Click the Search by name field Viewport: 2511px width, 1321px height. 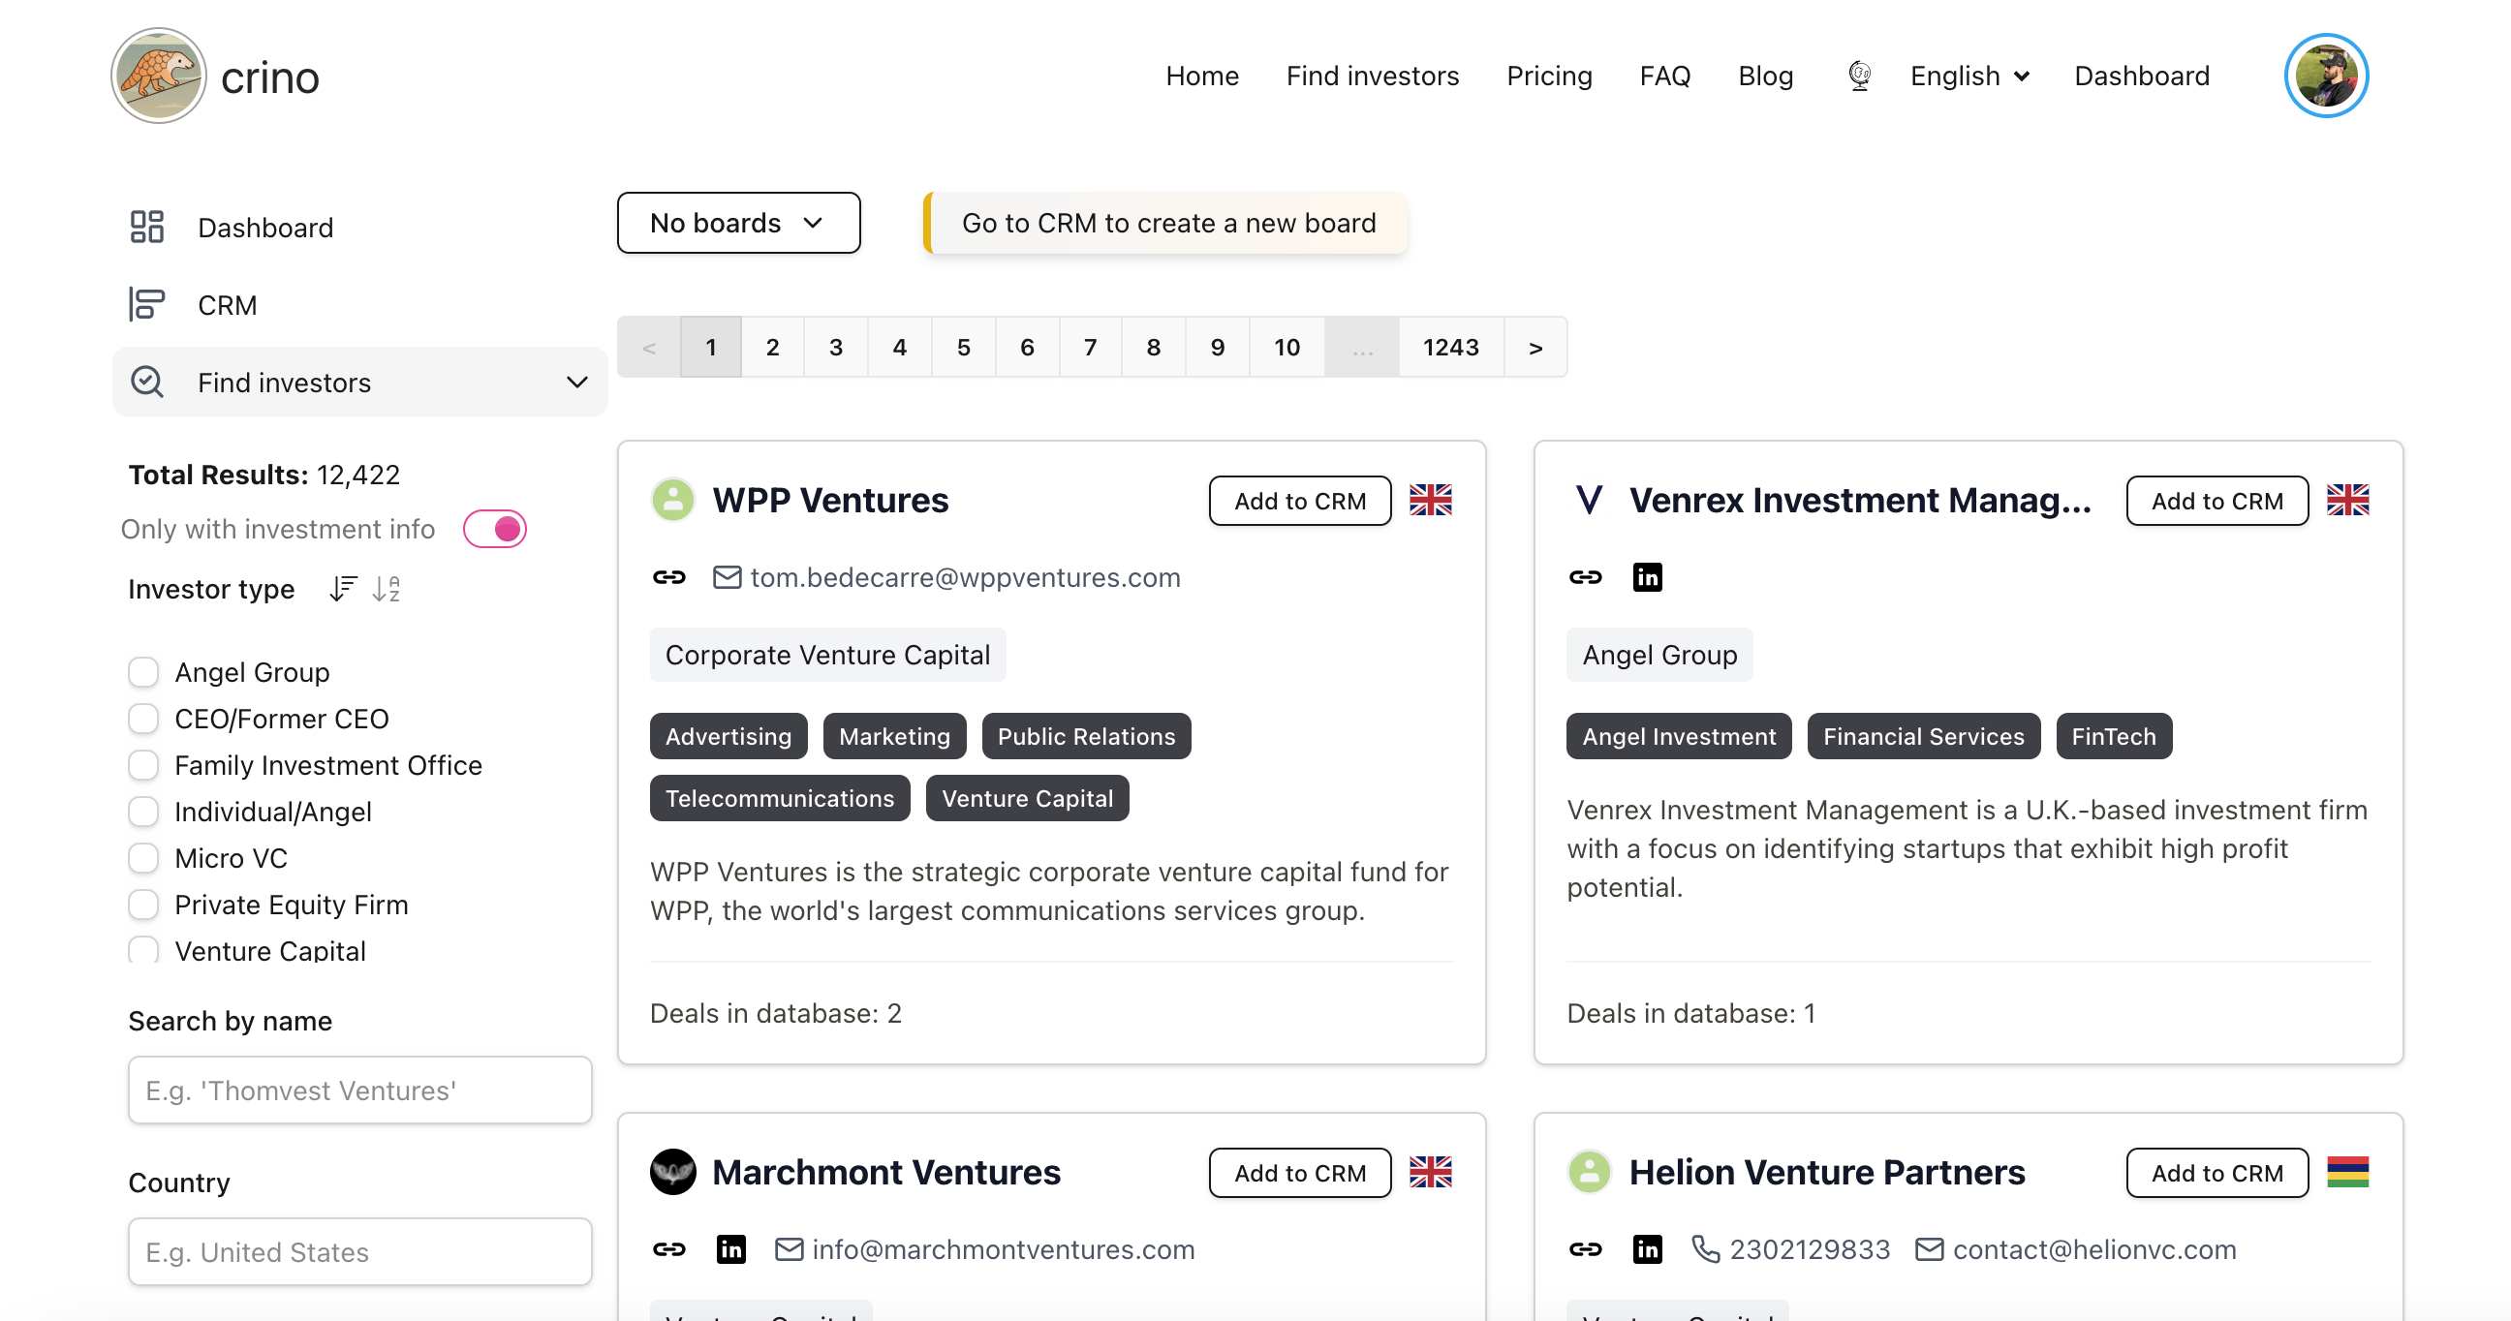(359, 1091)
